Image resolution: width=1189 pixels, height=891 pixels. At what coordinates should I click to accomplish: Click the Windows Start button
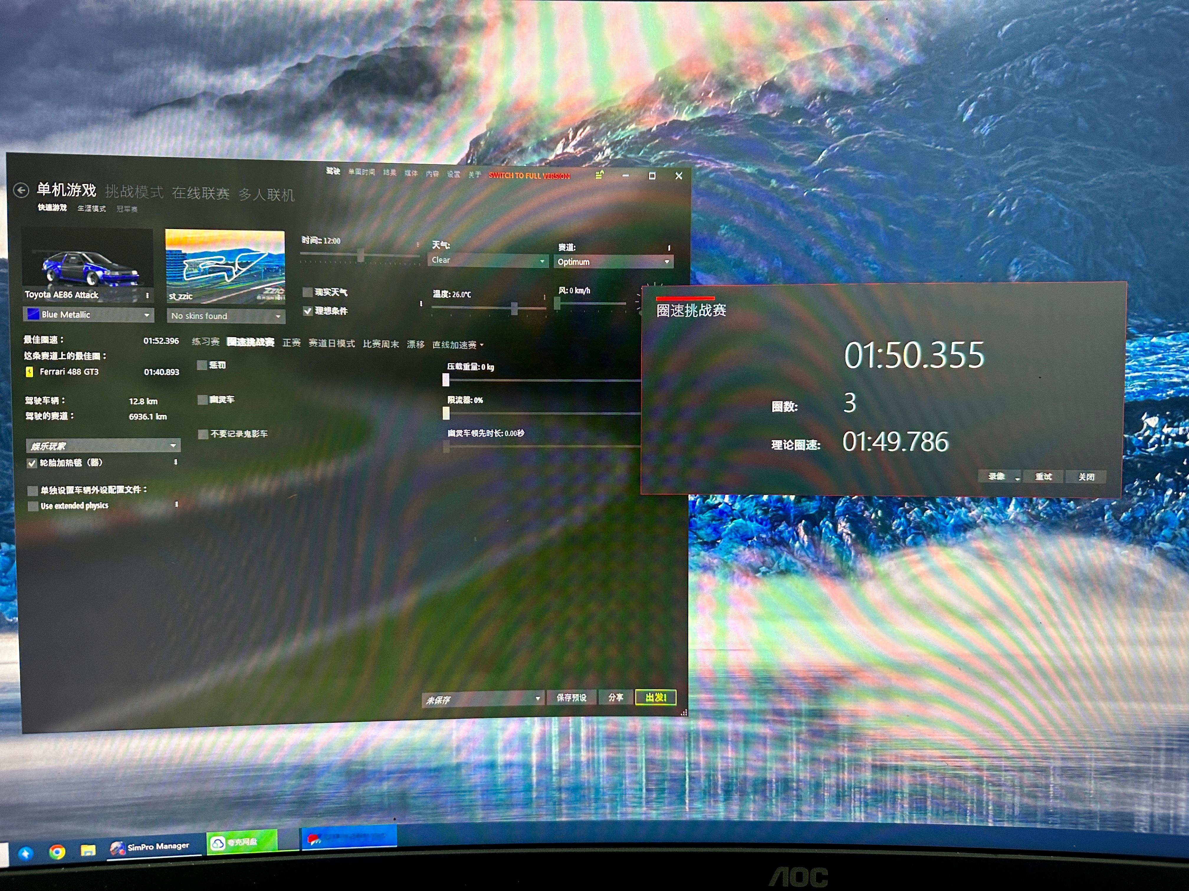click(x=25, y=853)
